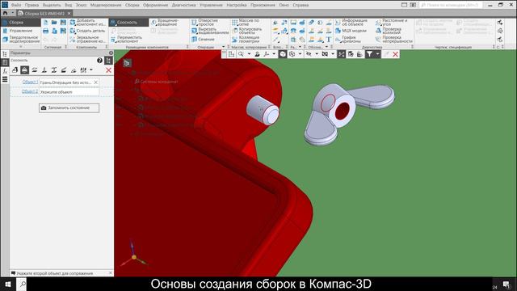This screenshot has width=517, height=291.
Task: Open the zoom magnifier tool in view toolbar
Action: 241,54
